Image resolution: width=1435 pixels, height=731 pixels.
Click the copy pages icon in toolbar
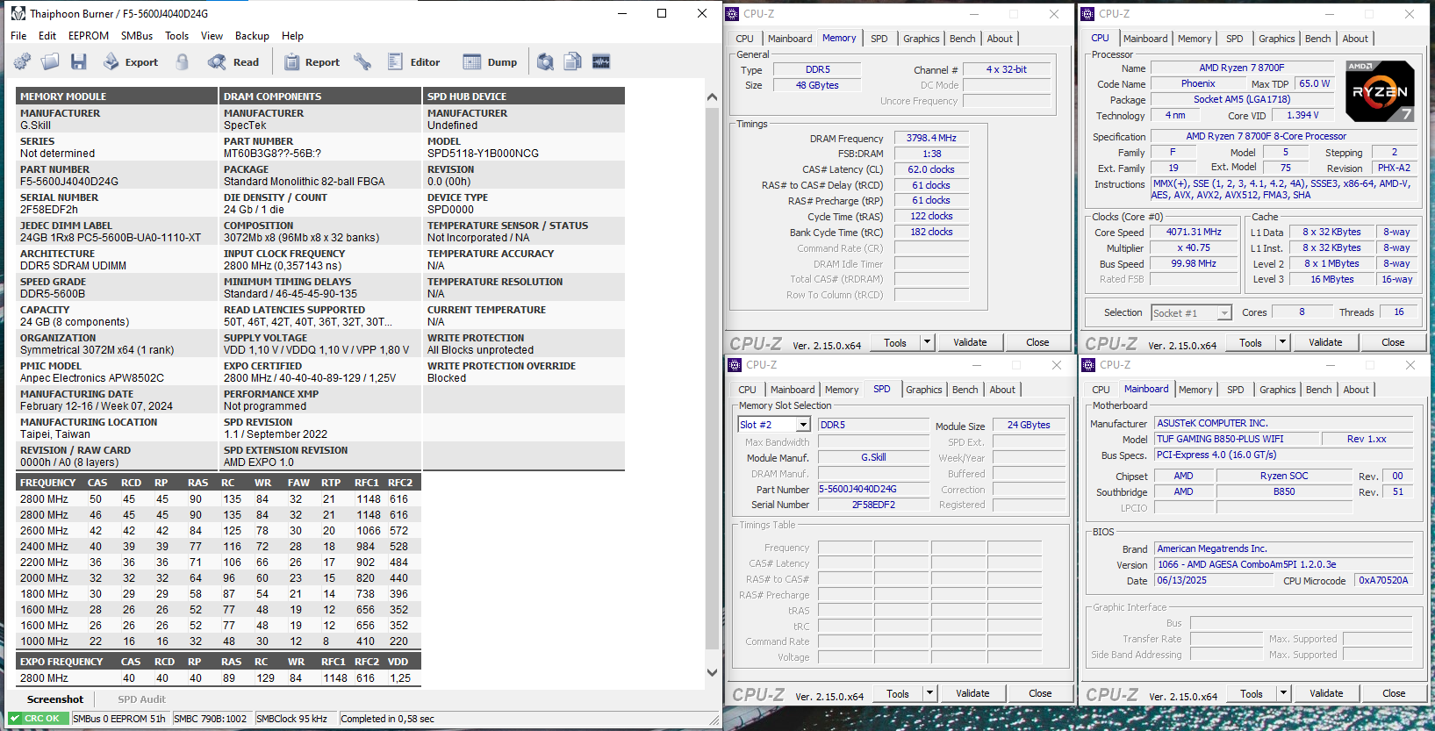pos(572,61)
